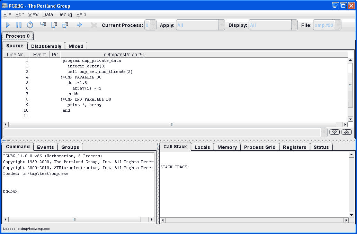
Task: Open the Data menu
Action: (x=47, y=15)
